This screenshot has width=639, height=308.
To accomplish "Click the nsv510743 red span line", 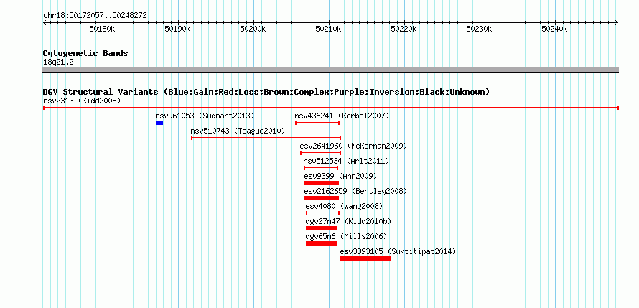I will coord(266,138).
